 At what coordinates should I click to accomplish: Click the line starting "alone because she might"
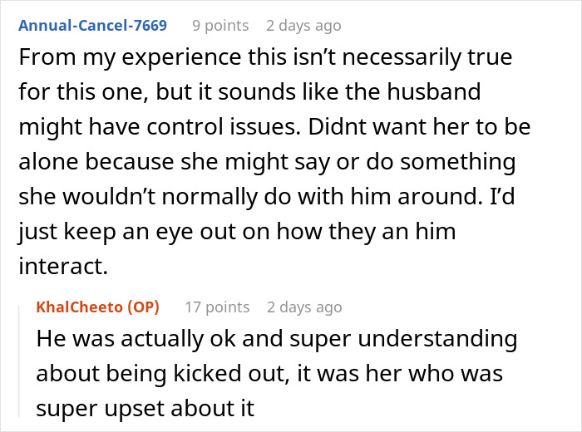(266, 161)
